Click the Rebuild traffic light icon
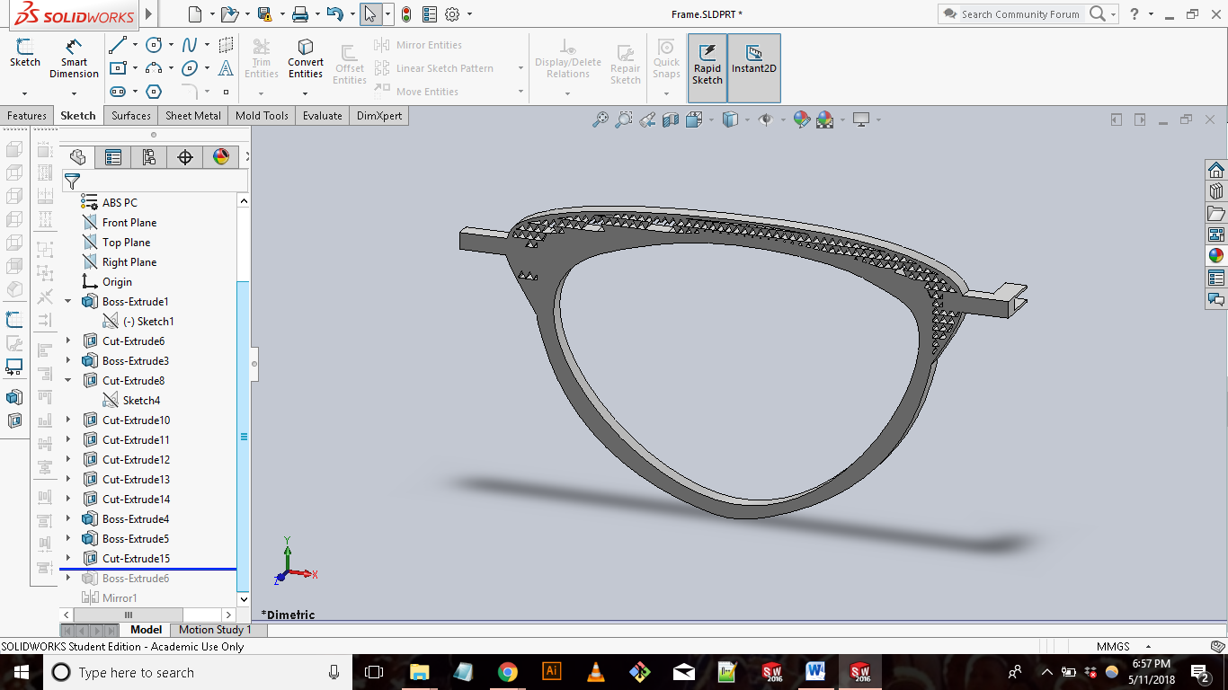 pyautogui.click(x=406, y=14)
